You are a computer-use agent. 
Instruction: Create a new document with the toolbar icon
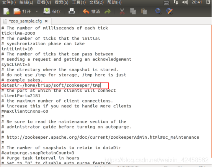pyautogui.click(x=6, y=11)
